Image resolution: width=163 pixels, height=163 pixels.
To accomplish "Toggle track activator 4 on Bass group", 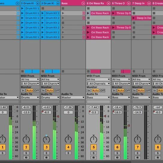I will 68,147.
